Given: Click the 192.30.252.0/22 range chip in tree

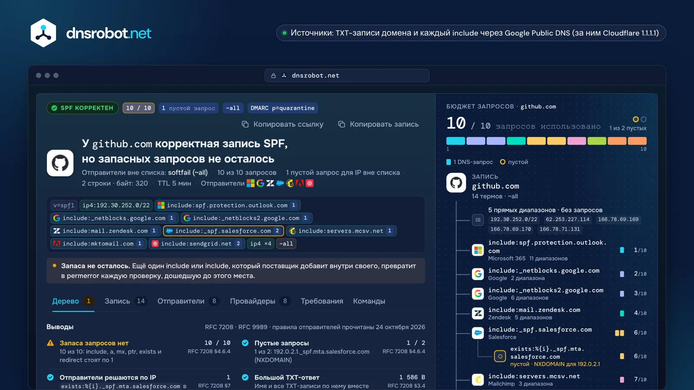Looking at the screenshot, I should point(514,219).
